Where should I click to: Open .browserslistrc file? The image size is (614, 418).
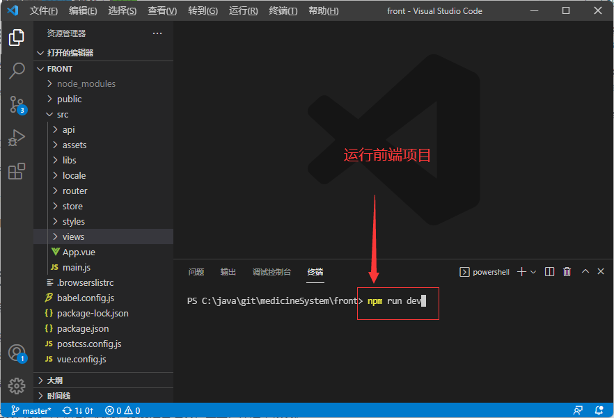tap(103, 282)
